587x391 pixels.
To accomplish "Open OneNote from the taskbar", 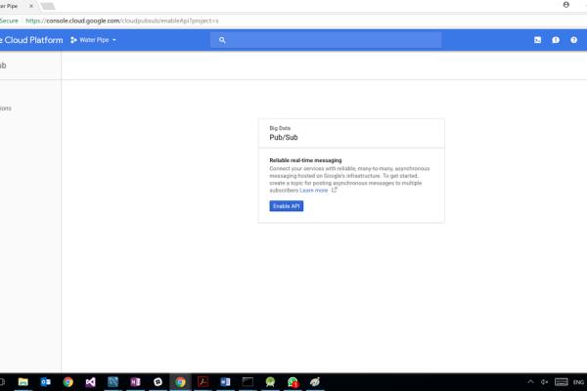I will (x=135, y=382).
